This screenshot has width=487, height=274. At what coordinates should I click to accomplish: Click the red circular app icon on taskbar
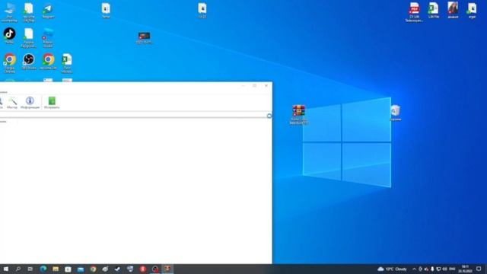click(x=142, y=269)
